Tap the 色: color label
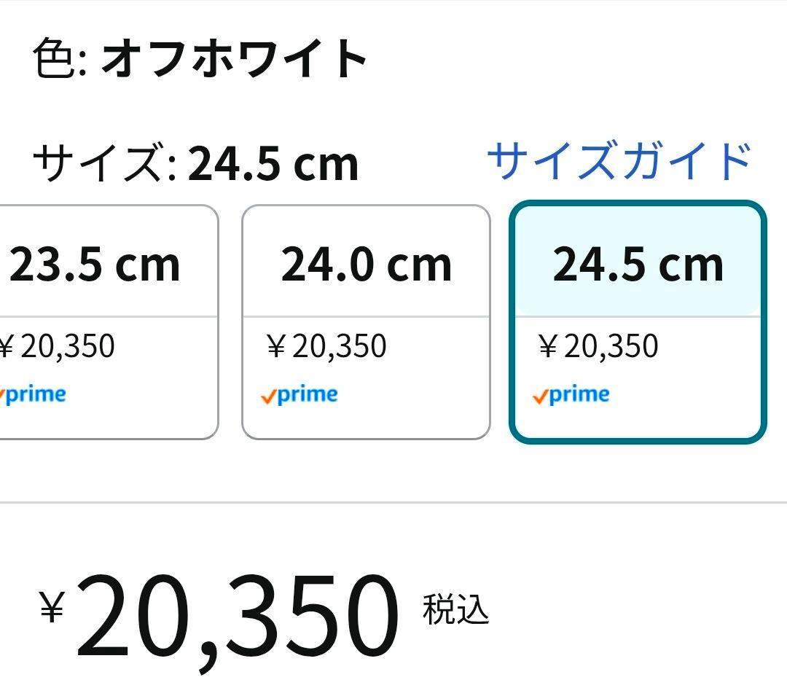 [x=60, y=59]
